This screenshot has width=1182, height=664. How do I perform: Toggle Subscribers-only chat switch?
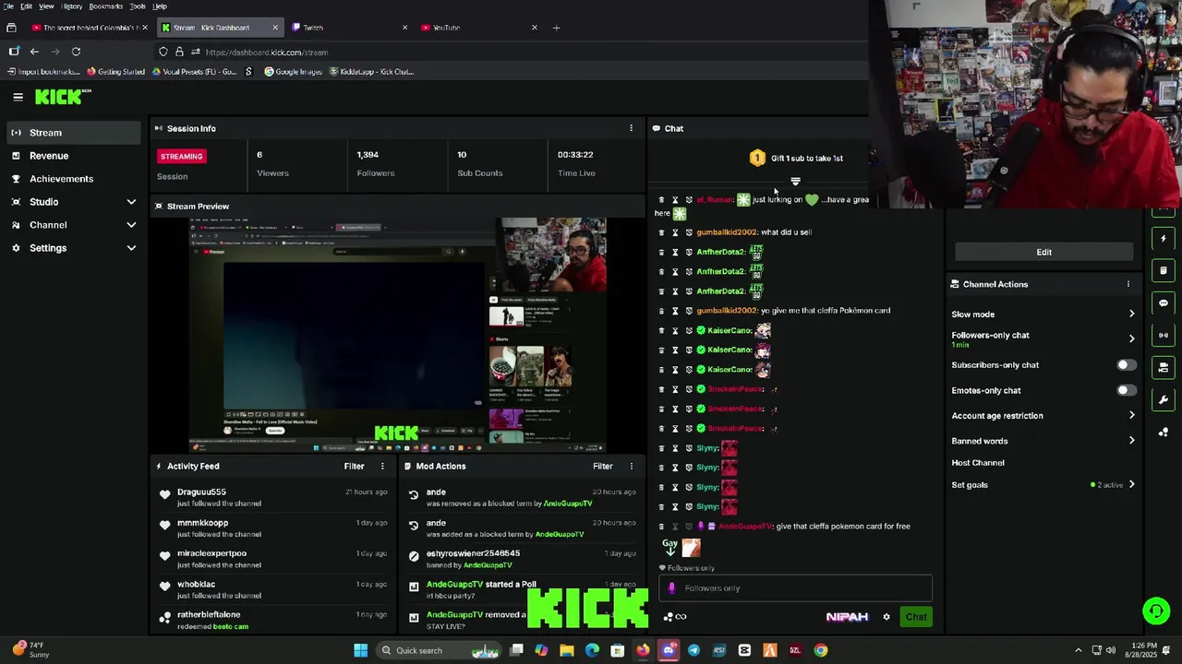[1126, 365]
